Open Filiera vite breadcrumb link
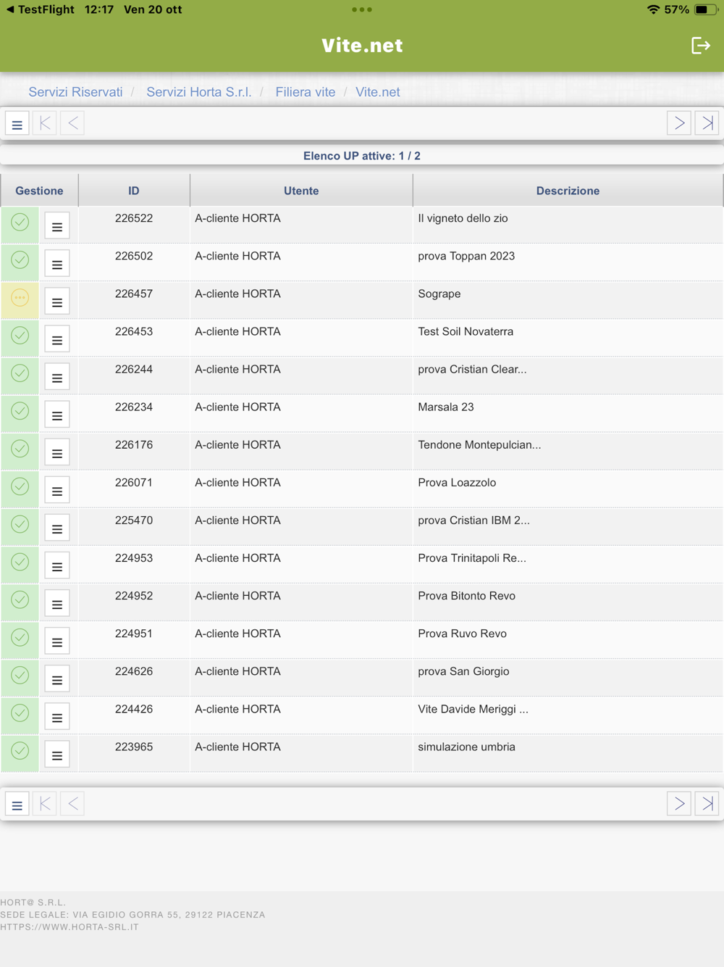The width and height of the screenshot is (724, 967). pyautogui.click(x=306, y=92)
